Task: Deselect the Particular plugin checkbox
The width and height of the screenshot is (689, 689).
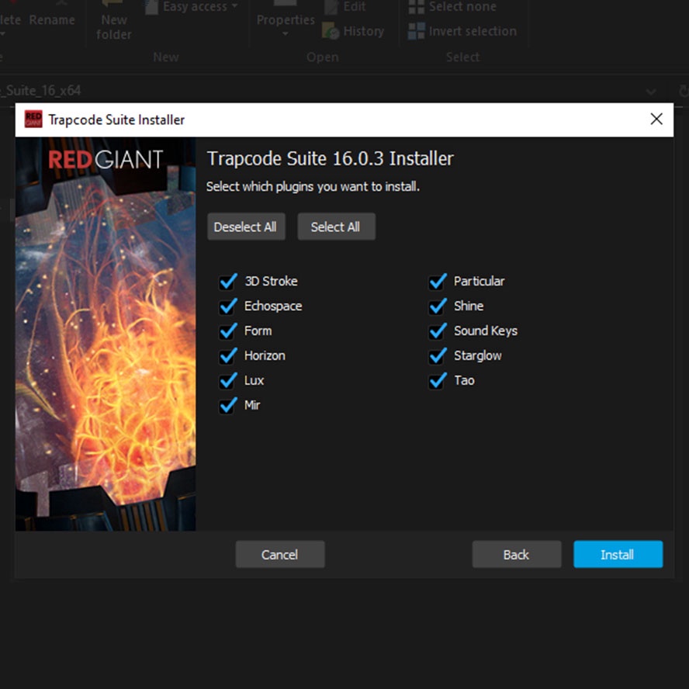Action: click(x=438, y=282)
